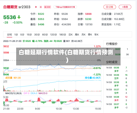Click the 2022-11-28 21:00 timestamp

pyautogui.click(x=12, y=41)
